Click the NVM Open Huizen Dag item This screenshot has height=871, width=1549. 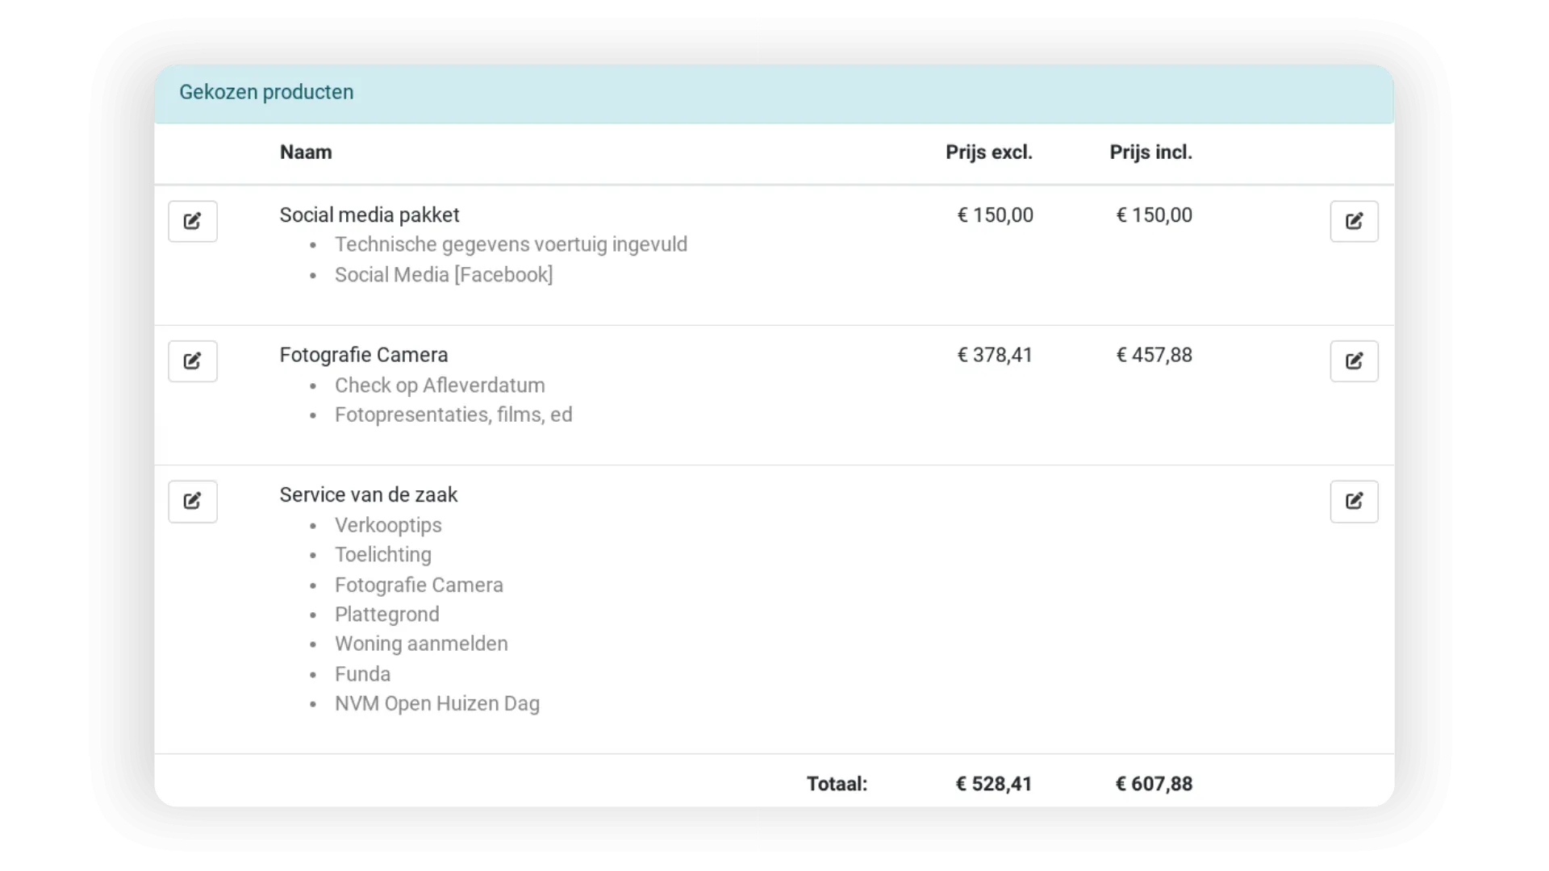436,704
